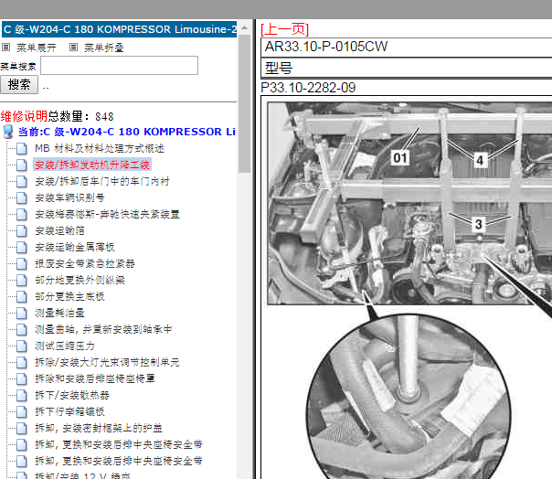The height and width of the screenshot is (479, 552).
Task: Open 部分地更换外侧纵梁 entry
Action: click(80, 280)
